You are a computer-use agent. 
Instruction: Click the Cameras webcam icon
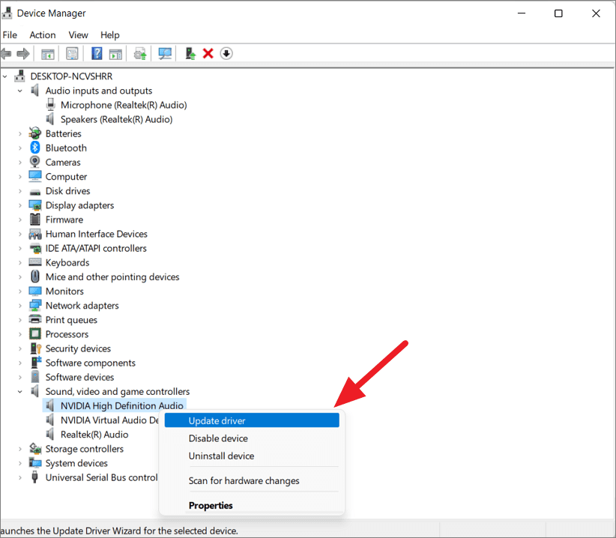[35, 162]
